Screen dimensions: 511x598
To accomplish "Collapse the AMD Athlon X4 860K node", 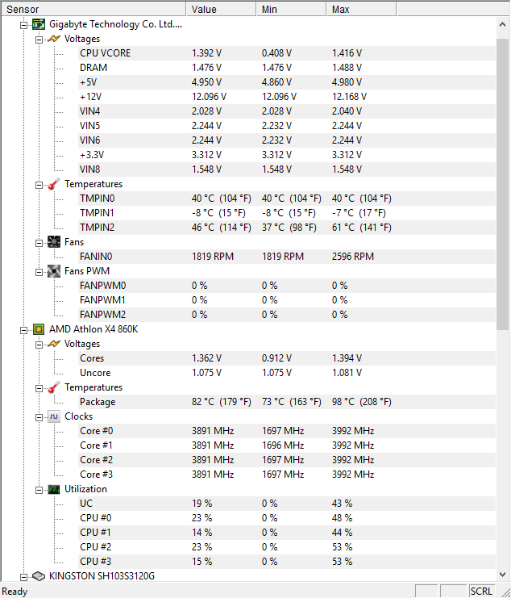I will pyautogui.click(x=24, y=329).
